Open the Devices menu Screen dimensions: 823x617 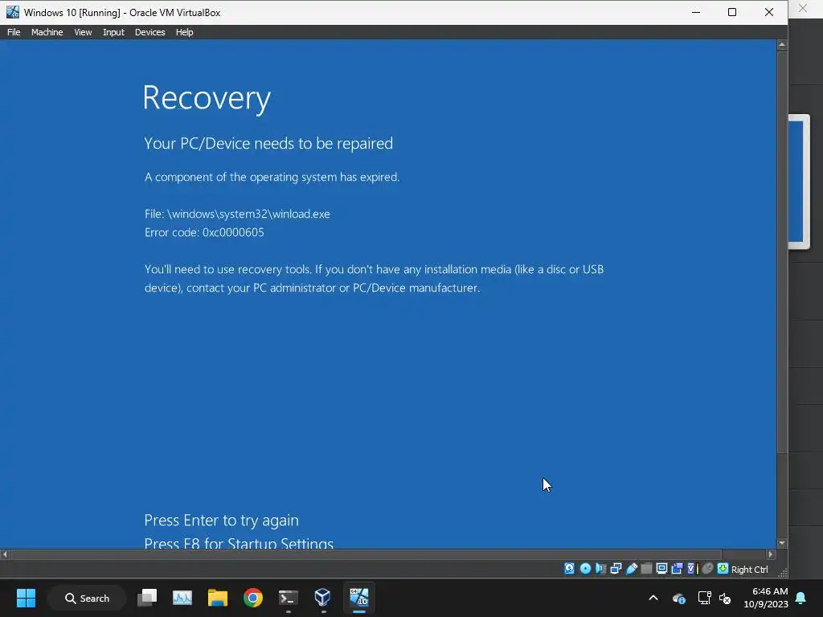tap(149, 32)
